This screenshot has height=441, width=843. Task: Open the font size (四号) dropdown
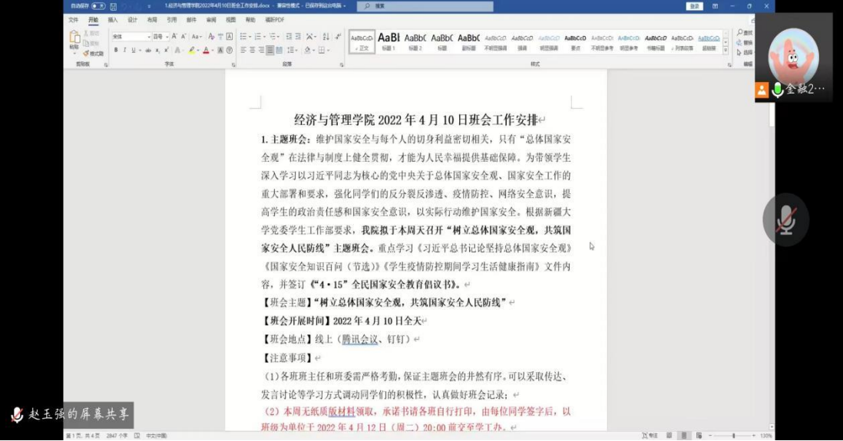click(167, 37)
